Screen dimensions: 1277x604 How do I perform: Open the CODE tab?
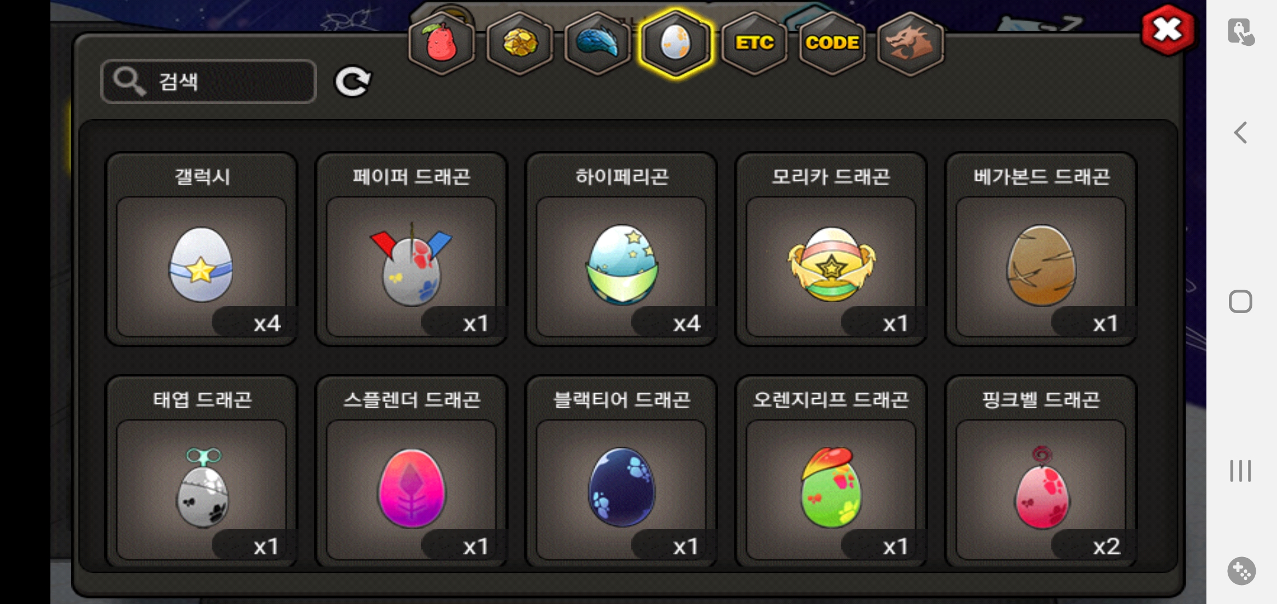tap(832, 43)
